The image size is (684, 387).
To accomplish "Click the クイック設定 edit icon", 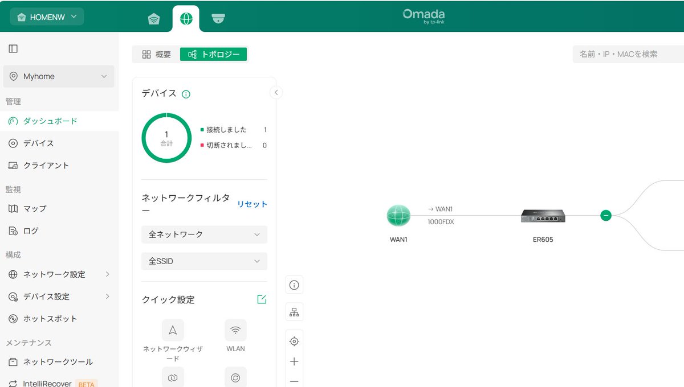I will [x=262, y=299].
